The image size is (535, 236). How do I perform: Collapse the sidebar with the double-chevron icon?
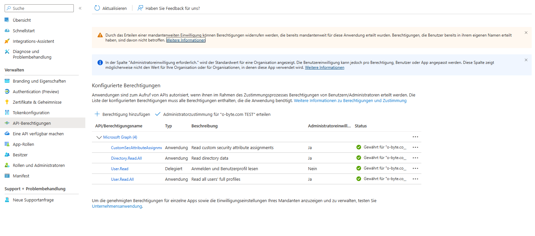[x=80, y=8]
